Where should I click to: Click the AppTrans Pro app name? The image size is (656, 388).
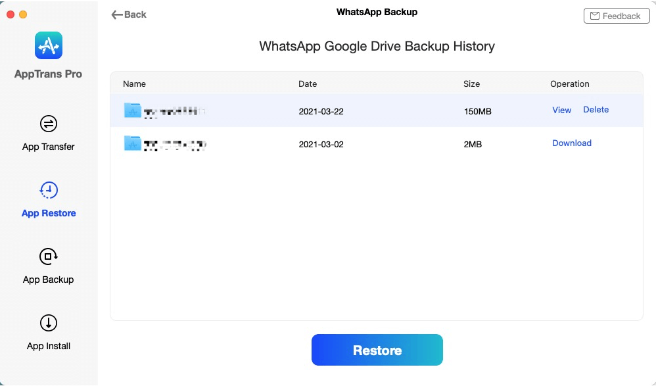49,74
